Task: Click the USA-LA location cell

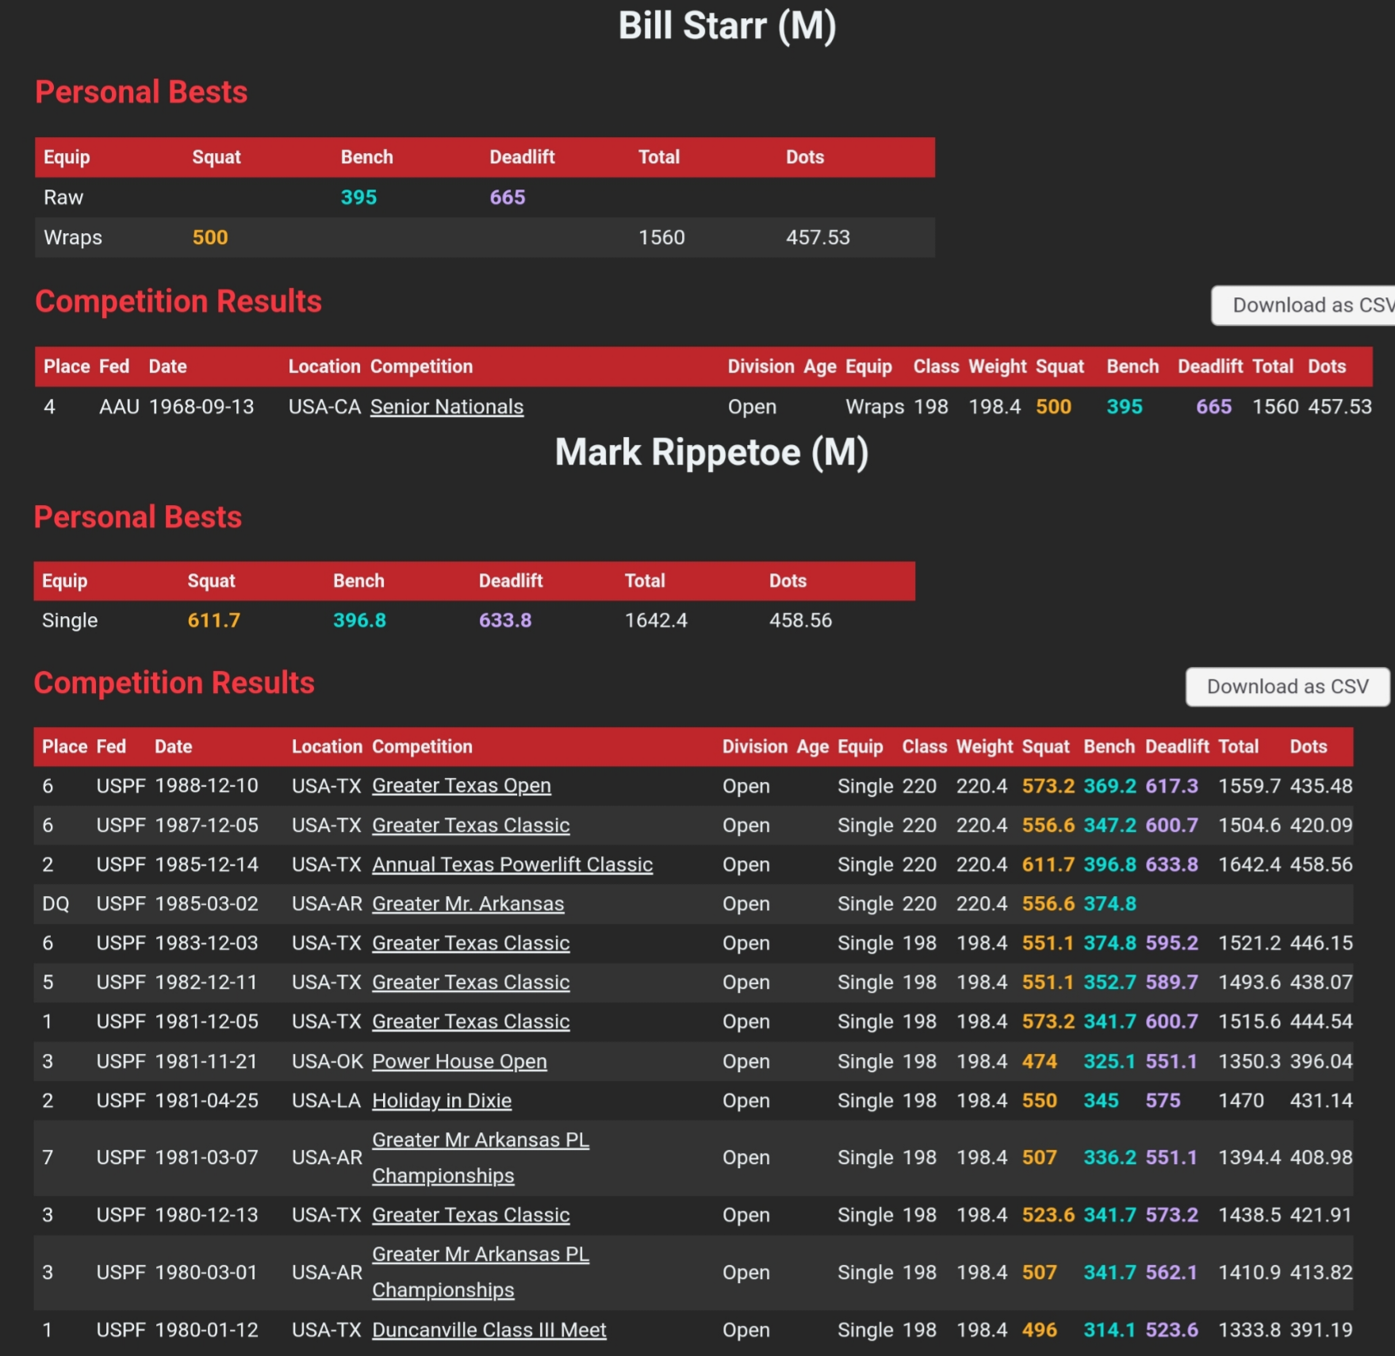Action: [326, 1101]
